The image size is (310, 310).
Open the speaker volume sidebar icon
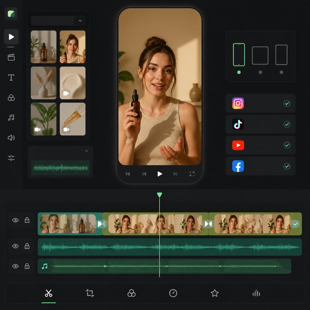11,138
